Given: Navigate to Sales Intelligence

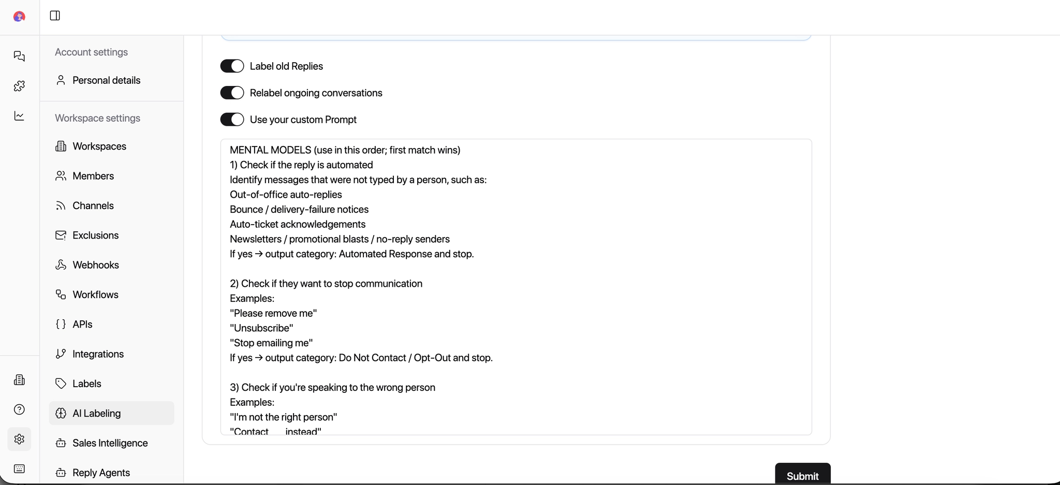Looking at the screenshot, I should point(110,443).
